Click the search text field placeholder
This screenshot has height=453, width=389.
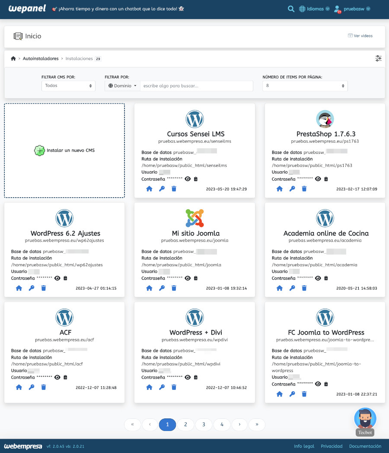196,86
